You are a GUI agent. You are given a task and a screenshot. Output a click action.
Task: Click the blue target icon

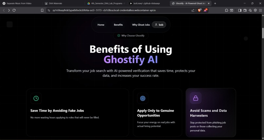click(142, 98)
